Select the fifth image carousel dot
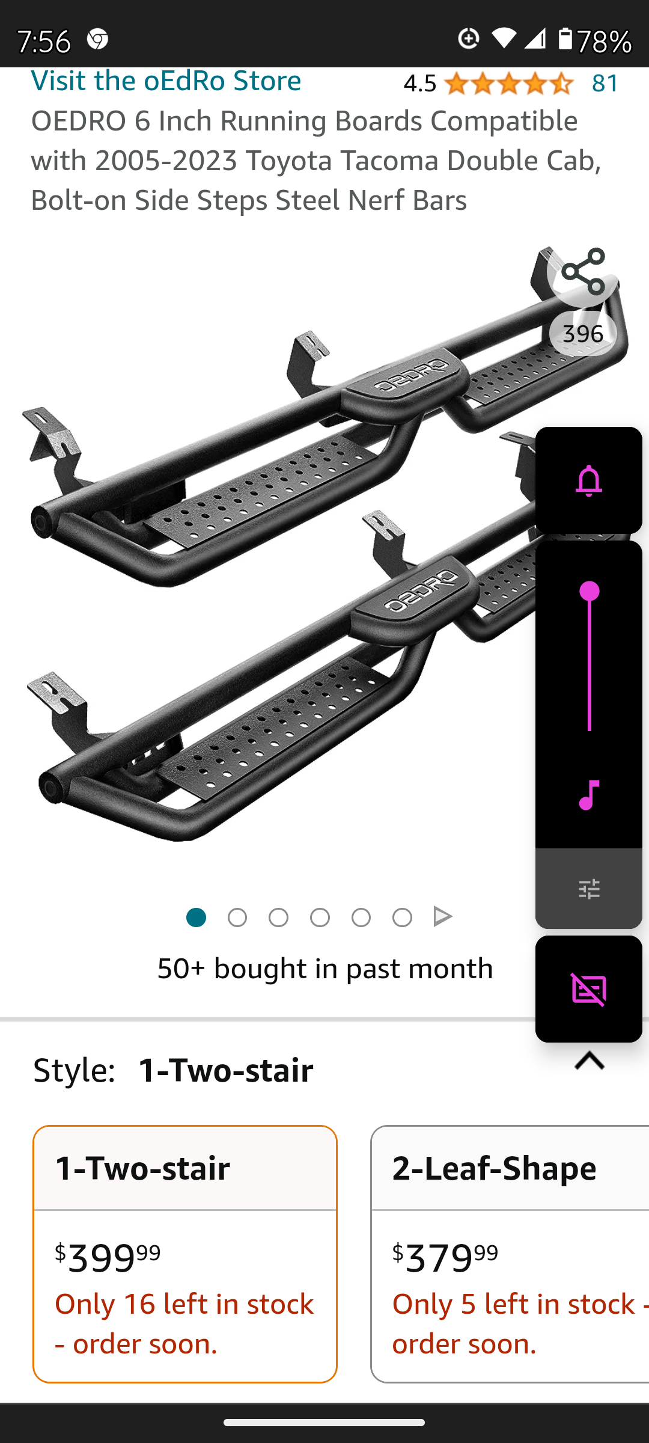This screenshot has height=1443, width=649. pos(361,918)
